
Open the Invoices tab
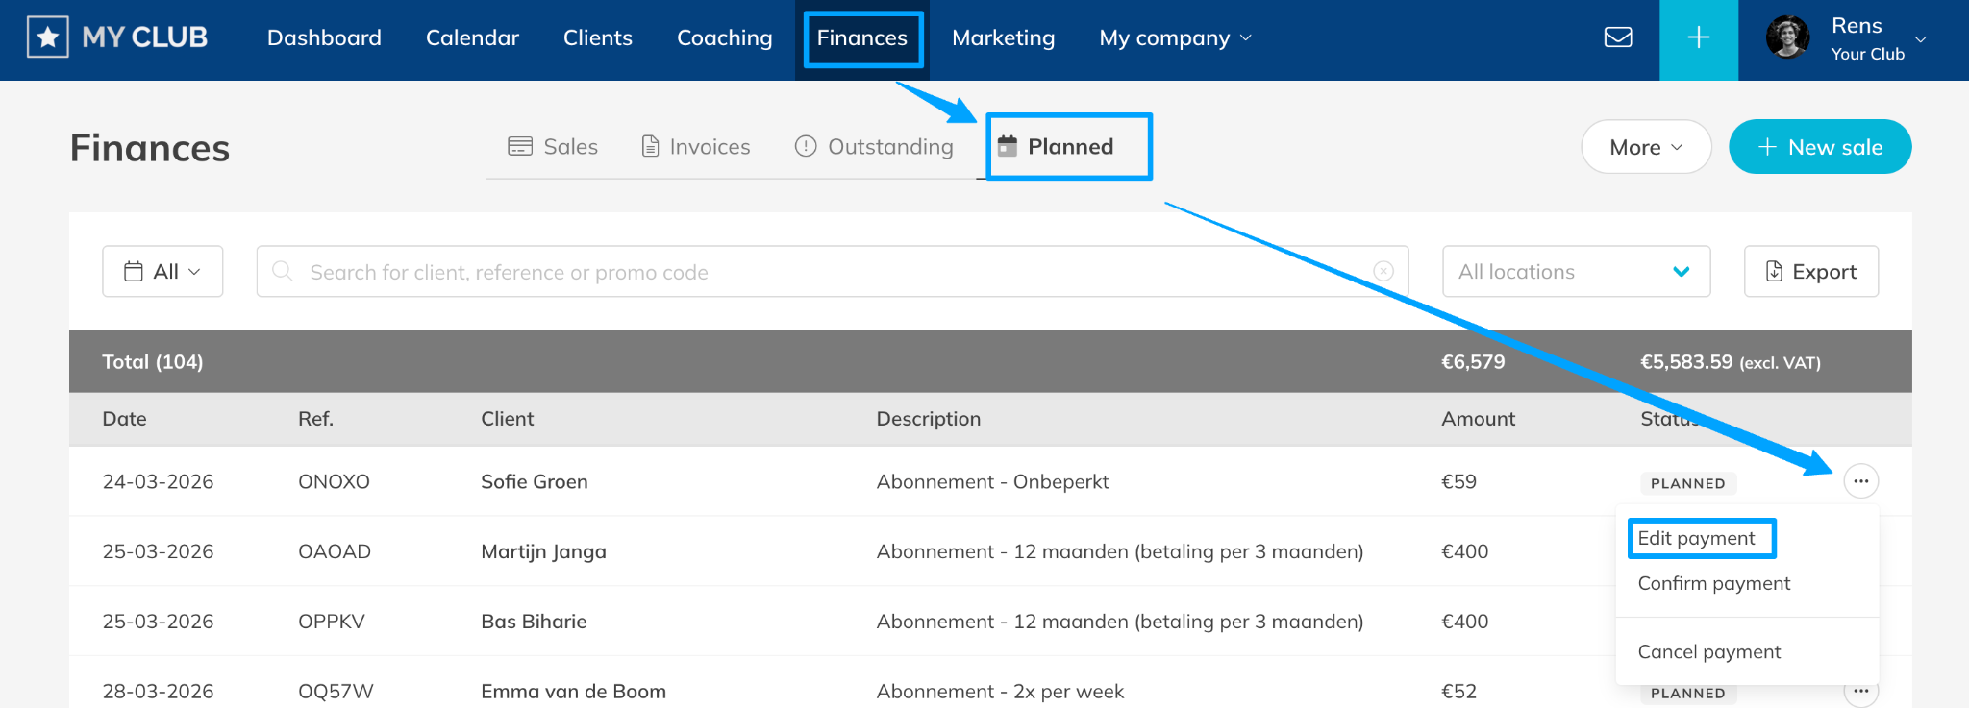coord(695,147)
